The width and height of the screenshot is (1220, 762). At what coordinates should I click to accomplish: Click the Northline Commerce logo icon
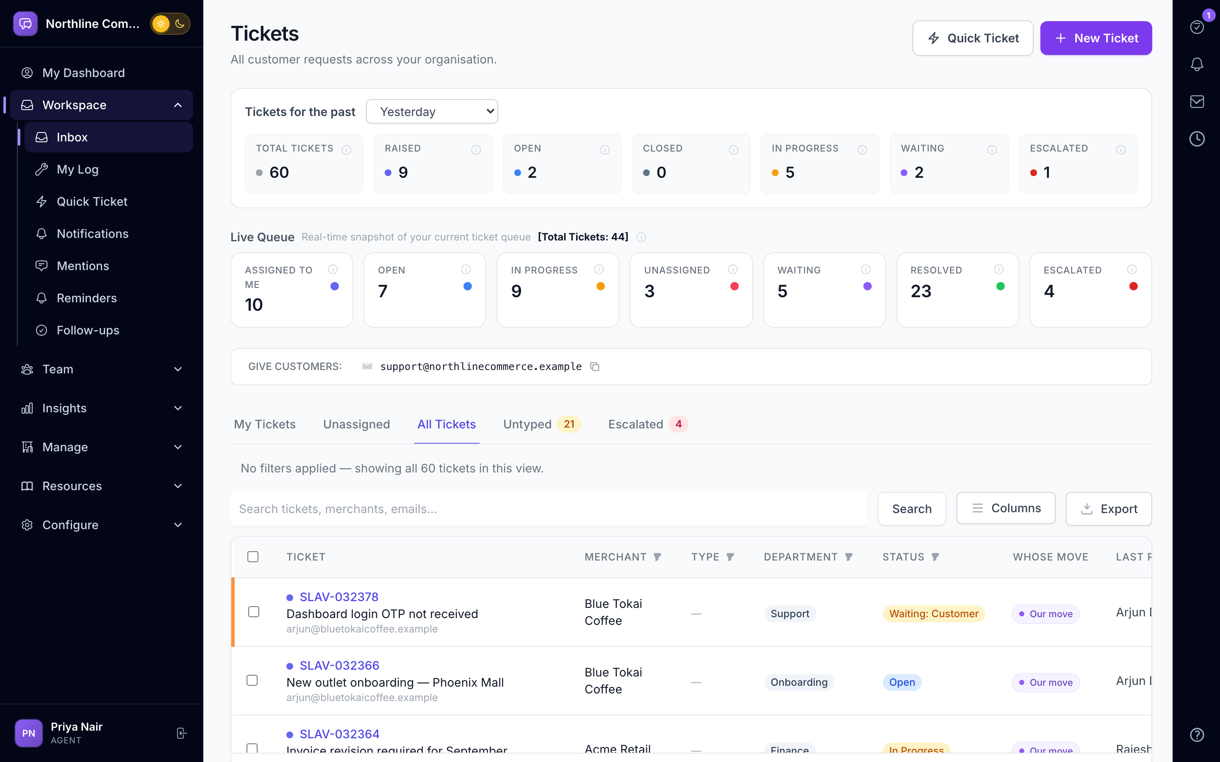point(26,24)
